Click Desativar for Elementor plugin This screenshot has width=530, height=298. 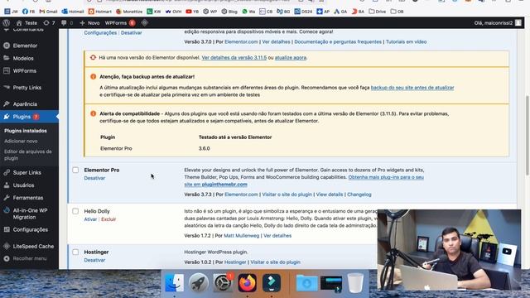click(x=132, y=33)
